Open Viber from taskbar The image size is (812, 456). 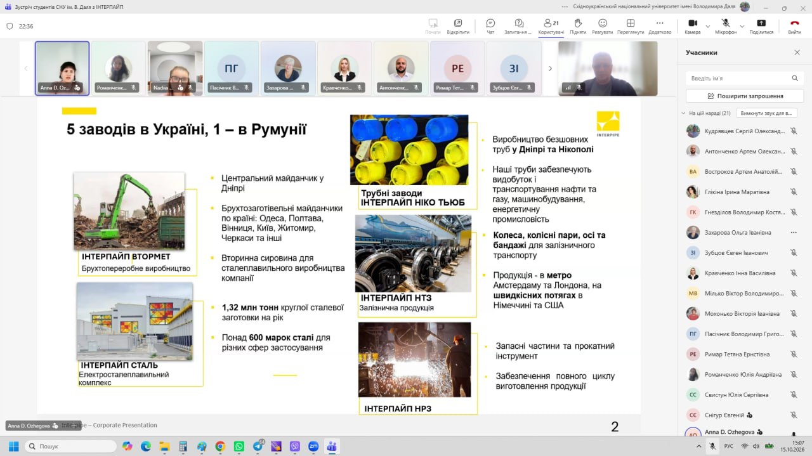(x=294, y=446)
